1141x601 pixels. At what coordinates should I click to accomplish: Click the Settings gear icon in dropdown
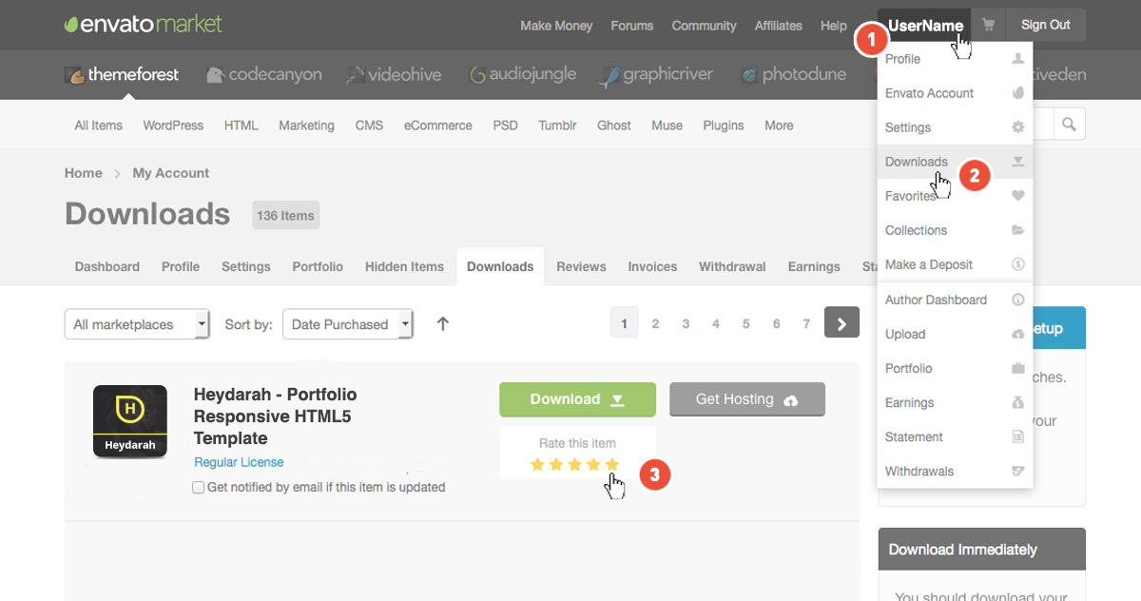[1017, 127]
